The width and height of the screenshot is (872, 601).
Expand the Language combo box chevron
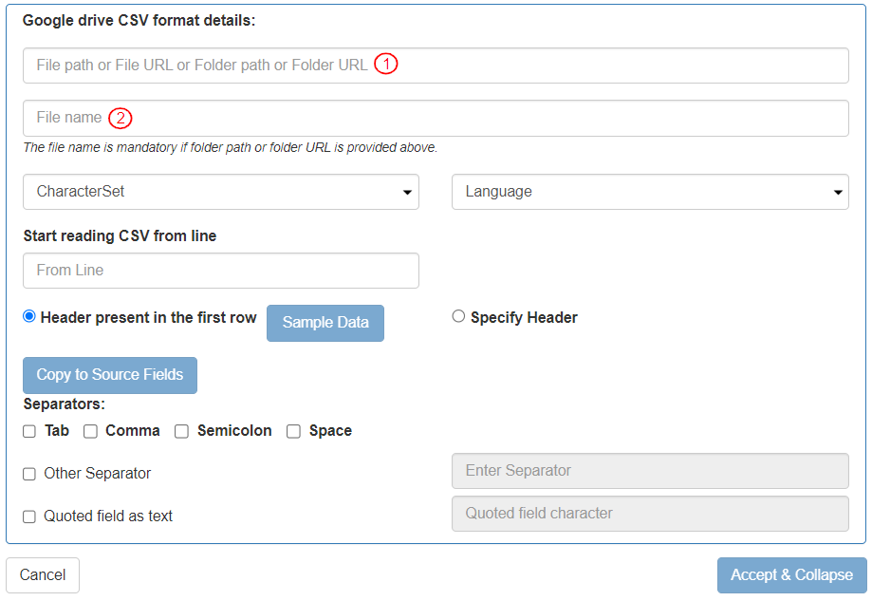tap(839, 192)
